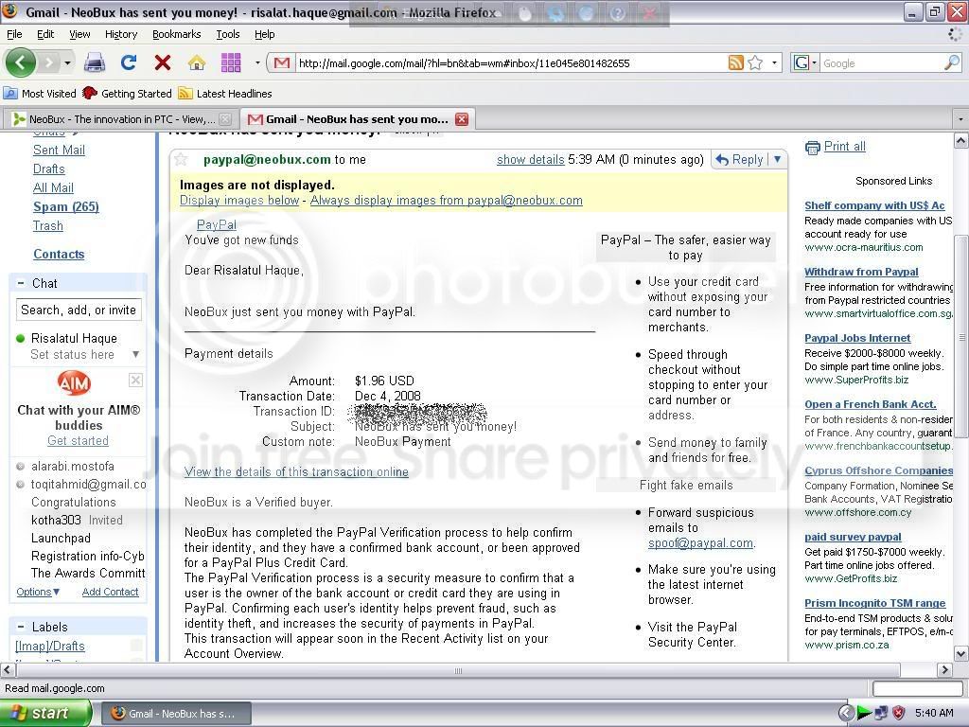Open the Bookmarks menu
This screenshot has width=969, height=727.
[x=176, y=34]
